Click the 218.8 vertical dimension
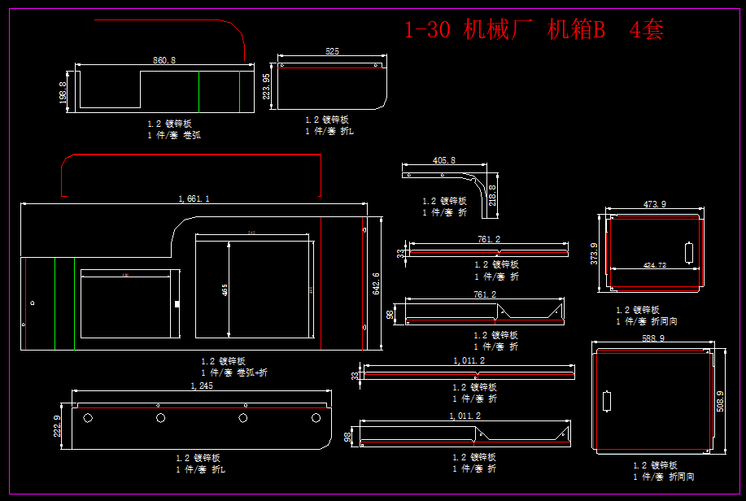Screen dimensions: 746x501 tap(491, 196)
